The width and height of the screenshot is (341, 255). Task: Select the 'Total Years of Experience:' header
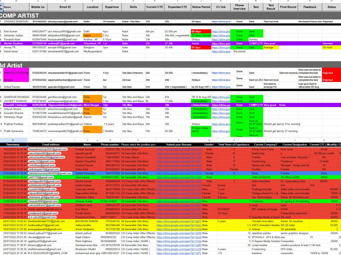(234, 144)
